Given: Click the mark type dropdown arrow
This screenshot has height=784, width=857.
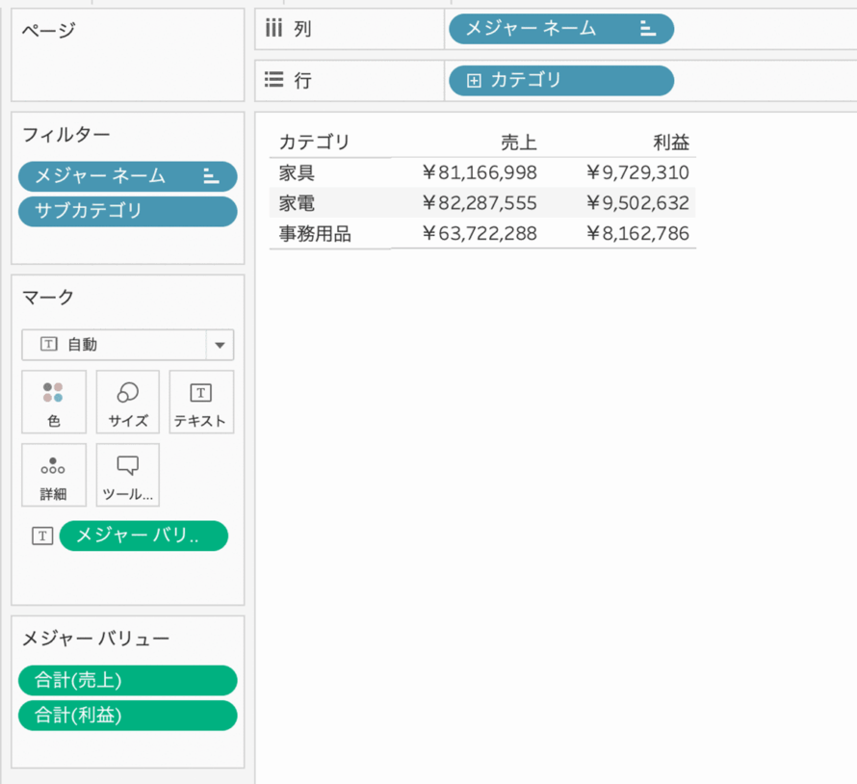Looking at the screenshot, I should click(x=220, y=345).
